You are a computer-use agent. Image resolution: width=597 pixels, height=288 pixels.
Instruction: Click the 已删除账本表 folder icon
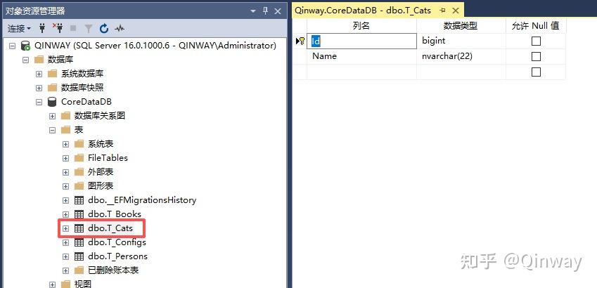coord(79,270)
